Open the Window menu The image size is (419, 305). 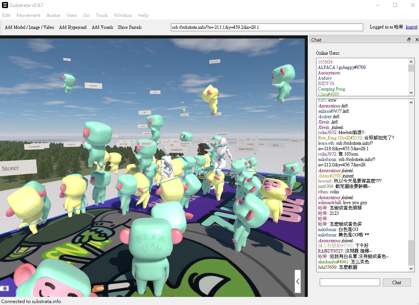[123, 15]
